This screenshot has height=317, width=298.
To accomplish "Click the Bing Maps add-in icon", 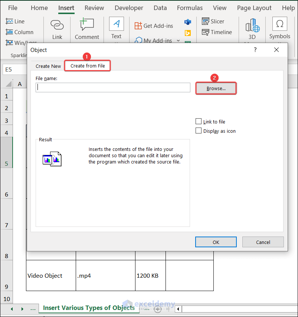I will [188, 33].
